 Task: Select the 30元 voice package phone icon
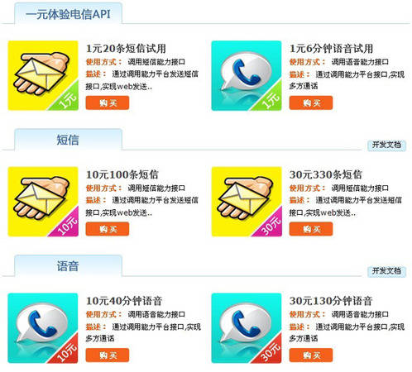click(247, 328)
